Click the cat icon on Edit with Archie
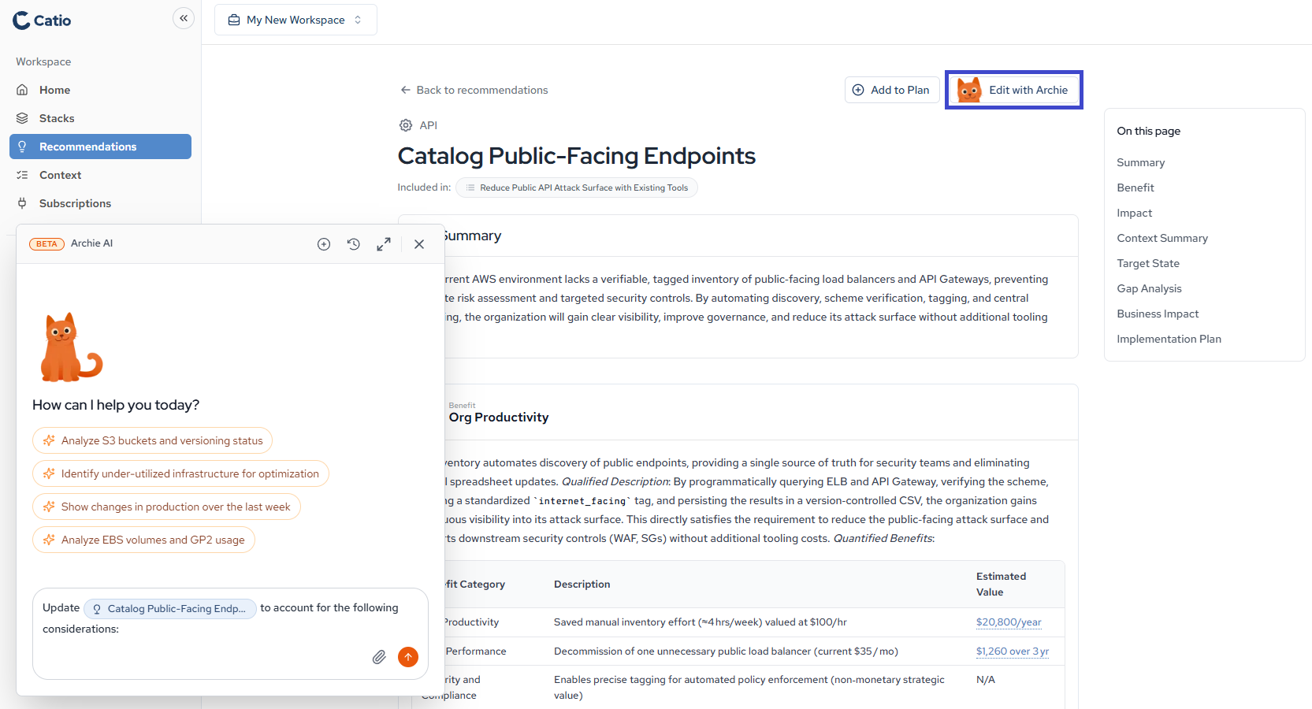Screen dimensions: 1312x709 [x=968, y=90]
